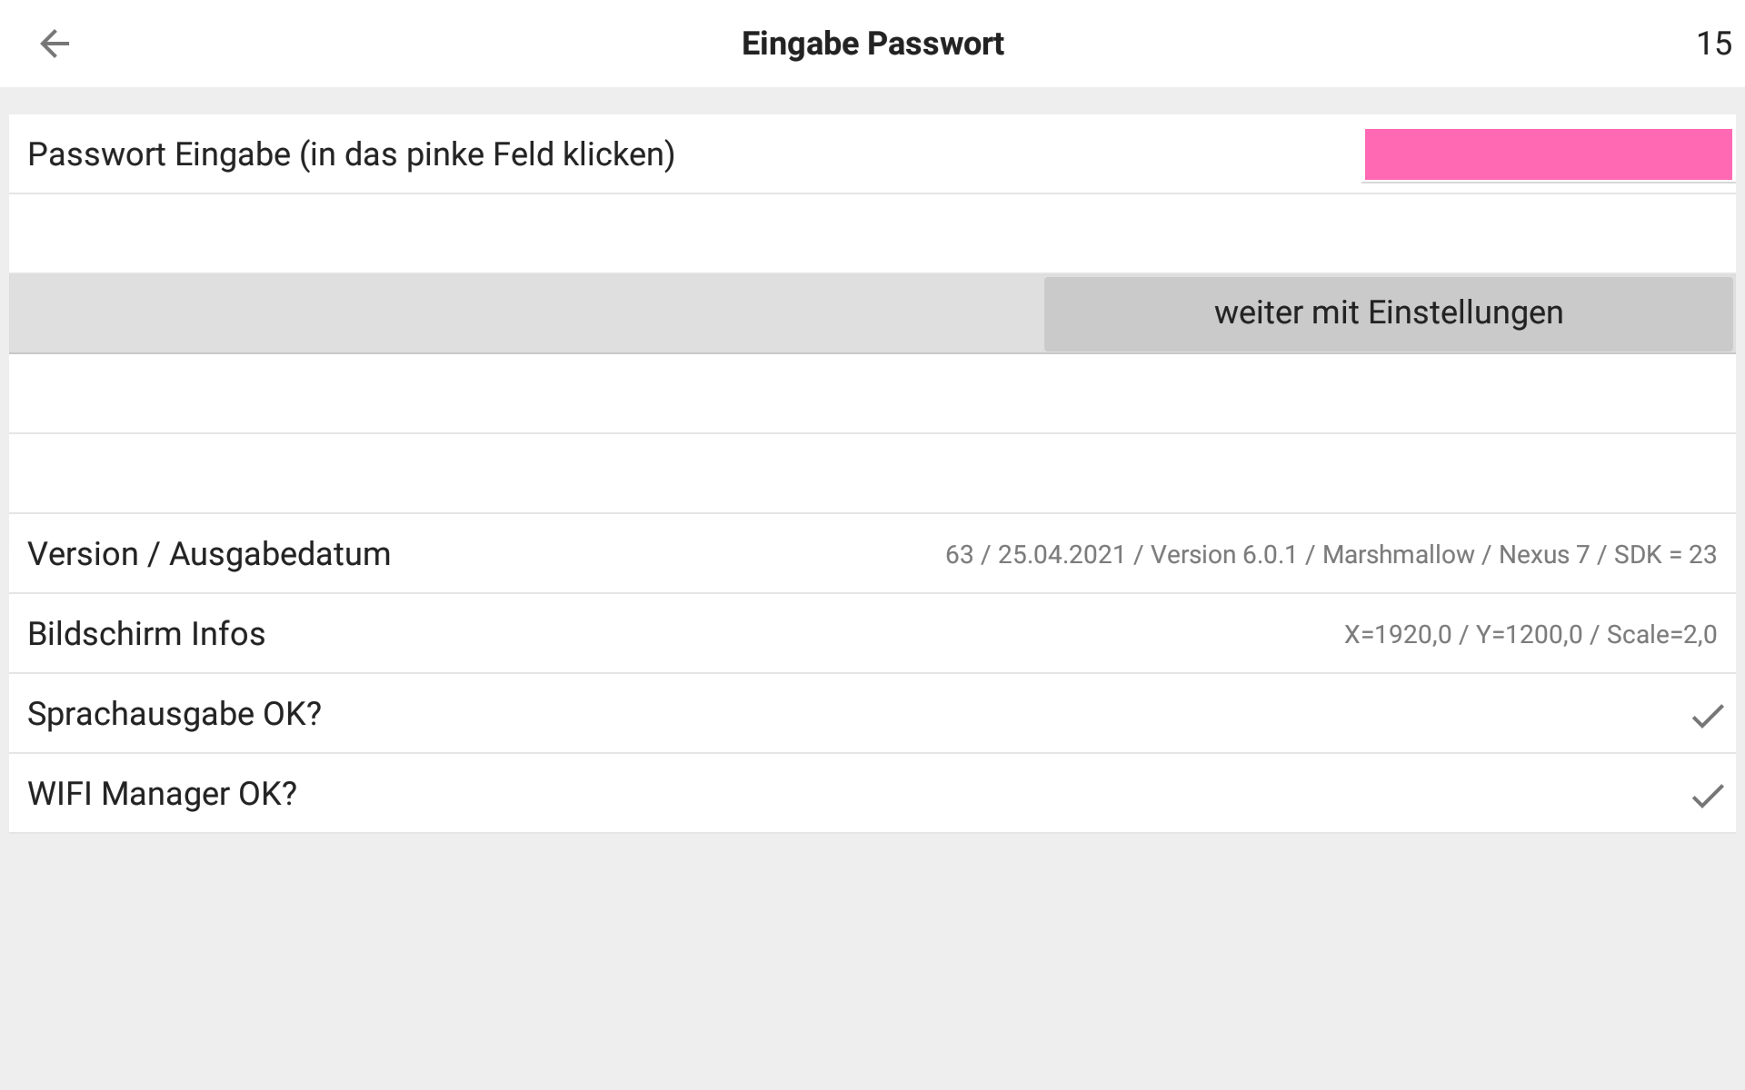Select the Version / Ausgabedatum label
The width and height of the screenshot is (1745, 1090).
coord(209,554)
